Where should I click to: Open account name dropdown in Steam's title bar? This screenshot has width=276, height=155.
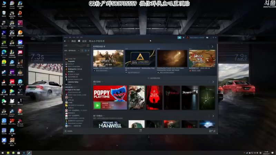(x=197, y=38)
